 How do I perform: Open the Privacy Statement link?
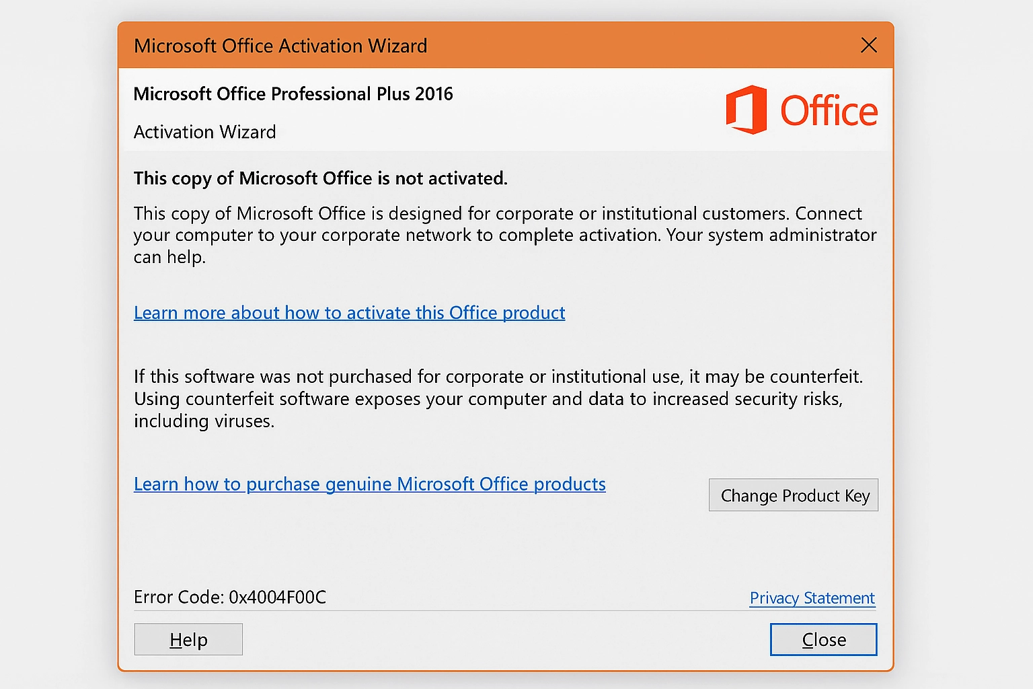812,598
